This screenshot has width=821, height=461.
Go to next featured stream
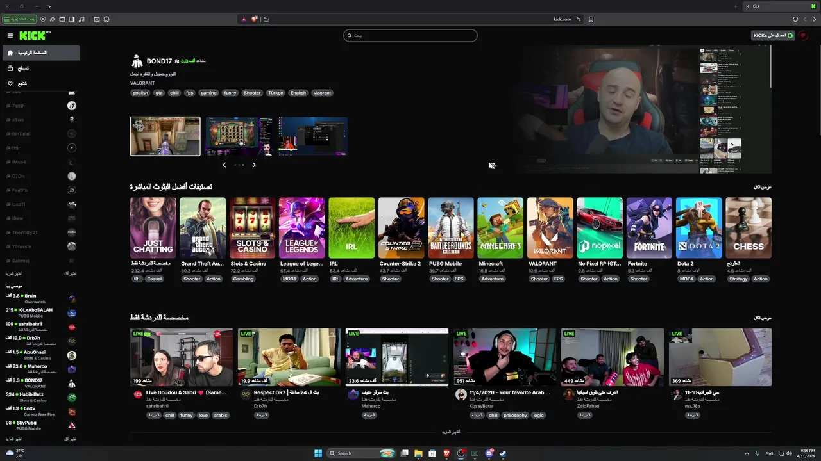254,165
